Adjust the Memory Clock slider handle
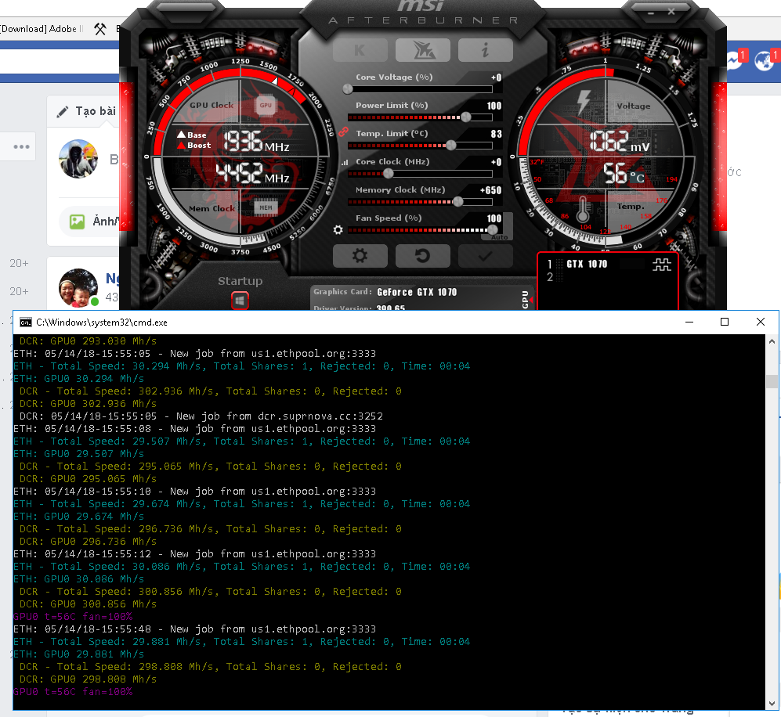The image size is (781, 717). (x=457, y=201)
